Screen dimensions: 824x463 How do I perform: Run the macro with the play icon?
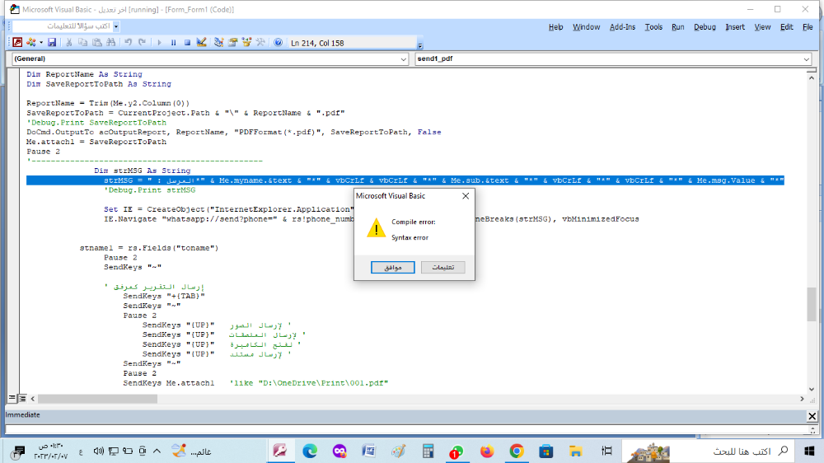click(159, 43)
